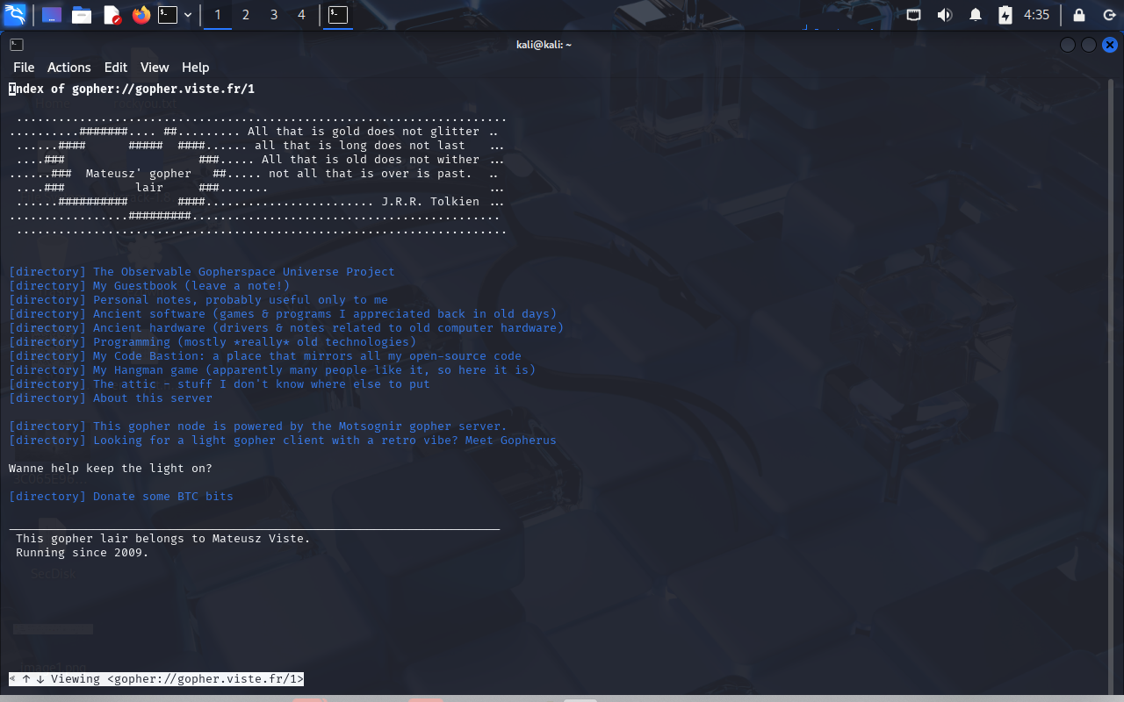This screenshot has height=702, width=1124.
Task: Open the network connection tray icon
Action: (x=914, y=15)
